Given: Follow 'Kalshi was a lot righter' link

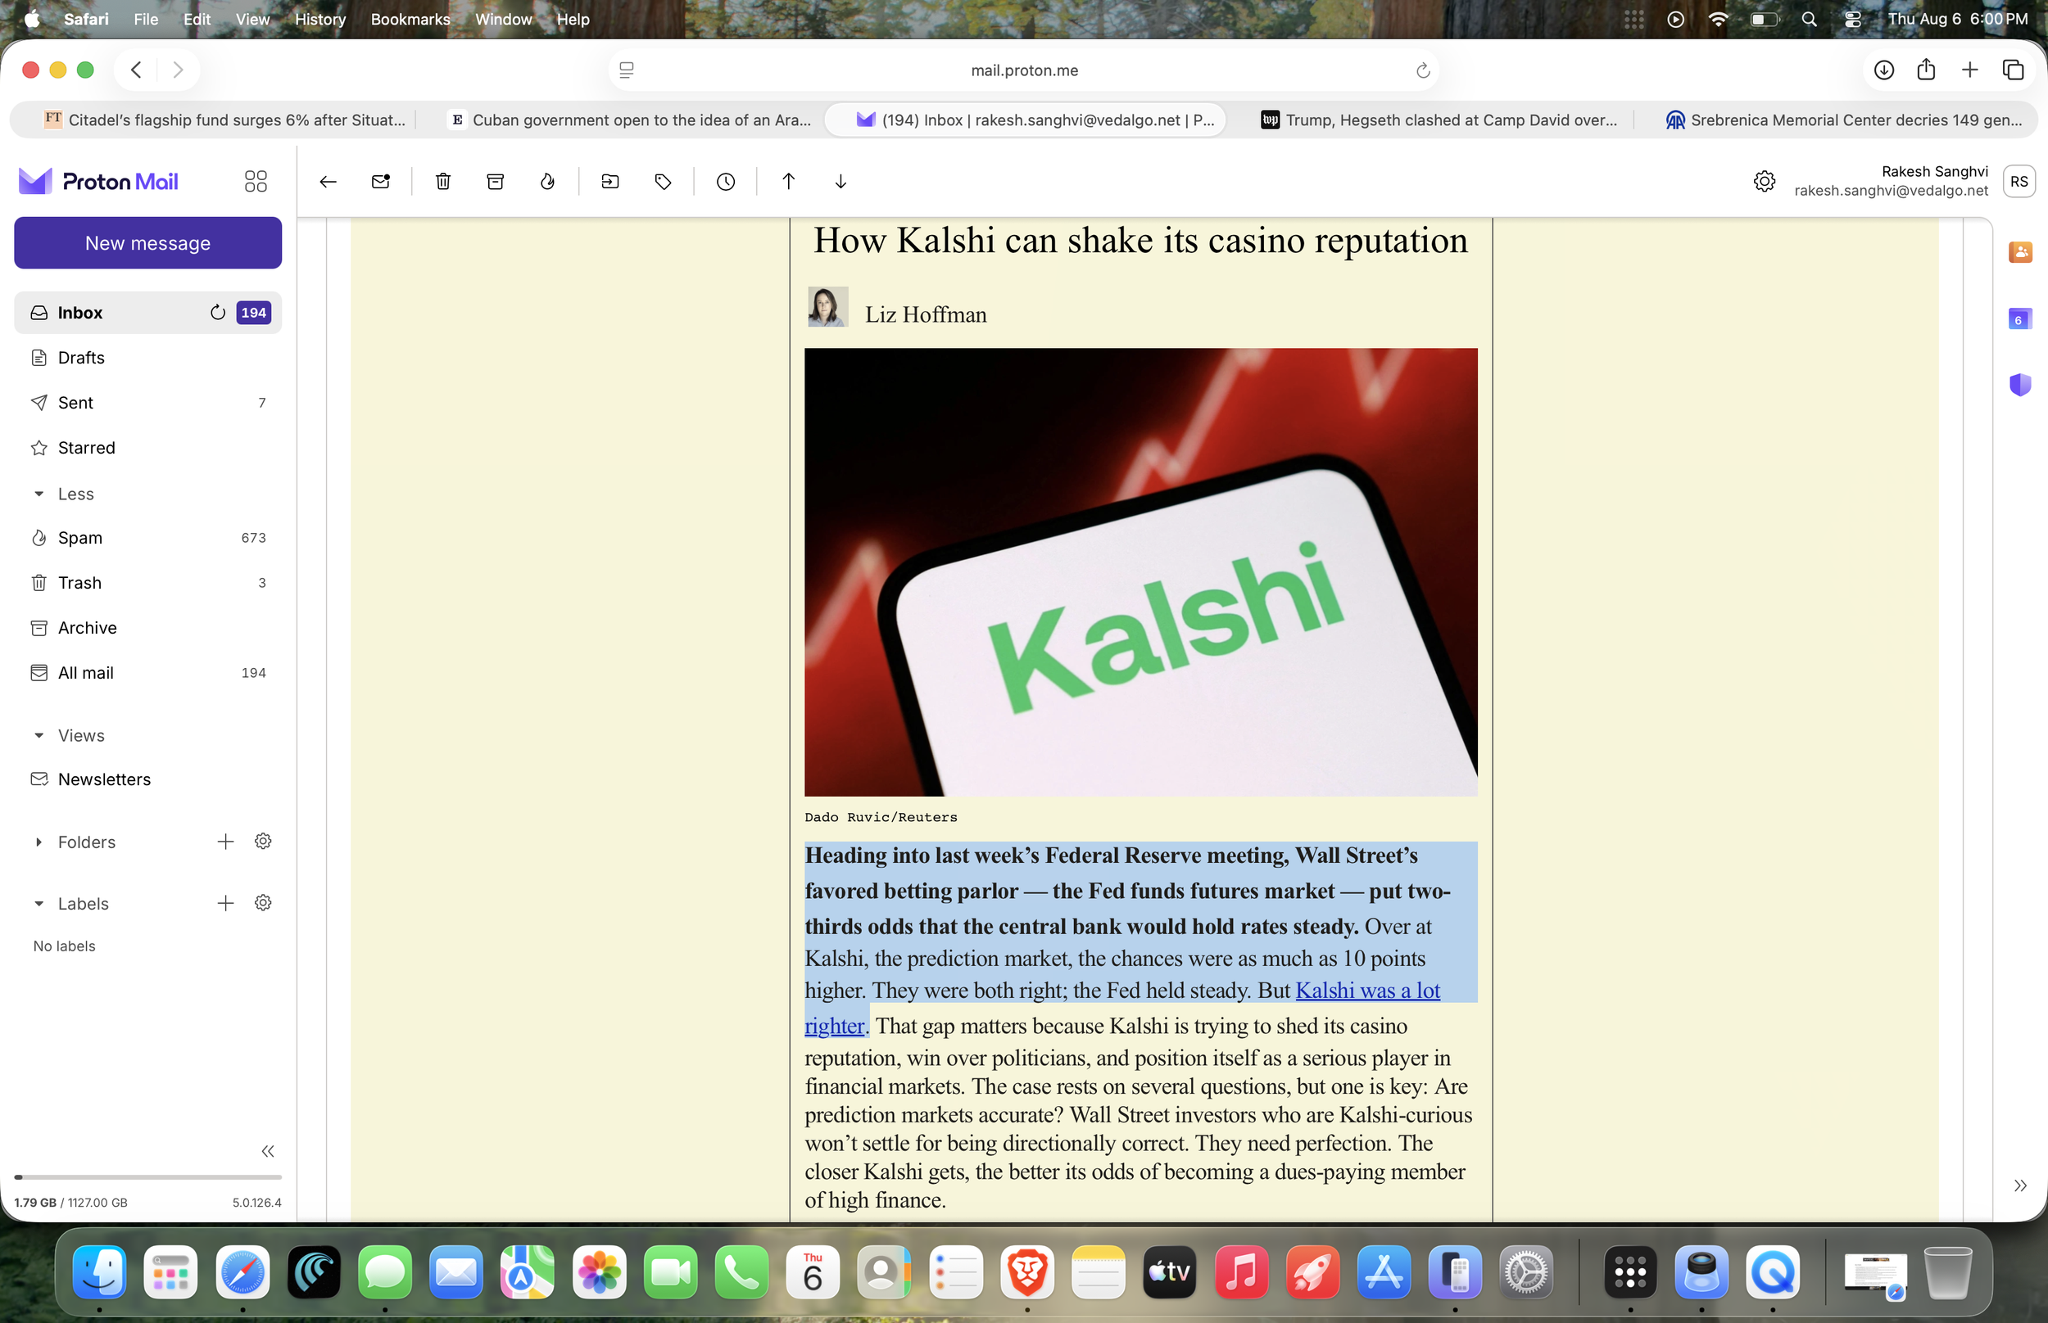Looking at the screenshot, I should [1366, 991].
